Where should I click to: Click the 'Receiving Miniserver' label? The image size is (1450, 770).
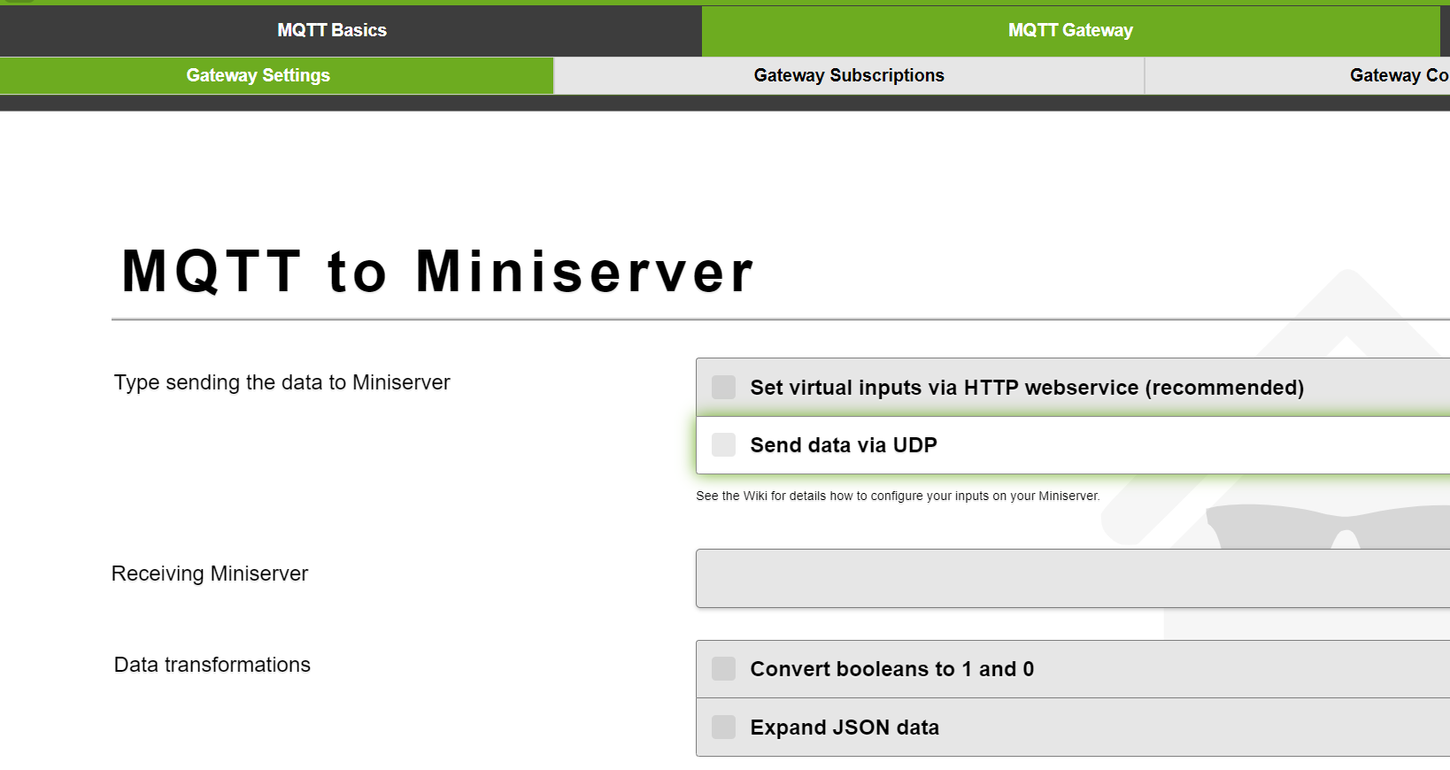(210, 574)
